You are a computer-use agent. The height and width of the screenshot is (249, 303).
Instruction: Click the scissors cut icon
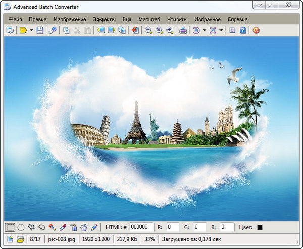tap(77, 30)
